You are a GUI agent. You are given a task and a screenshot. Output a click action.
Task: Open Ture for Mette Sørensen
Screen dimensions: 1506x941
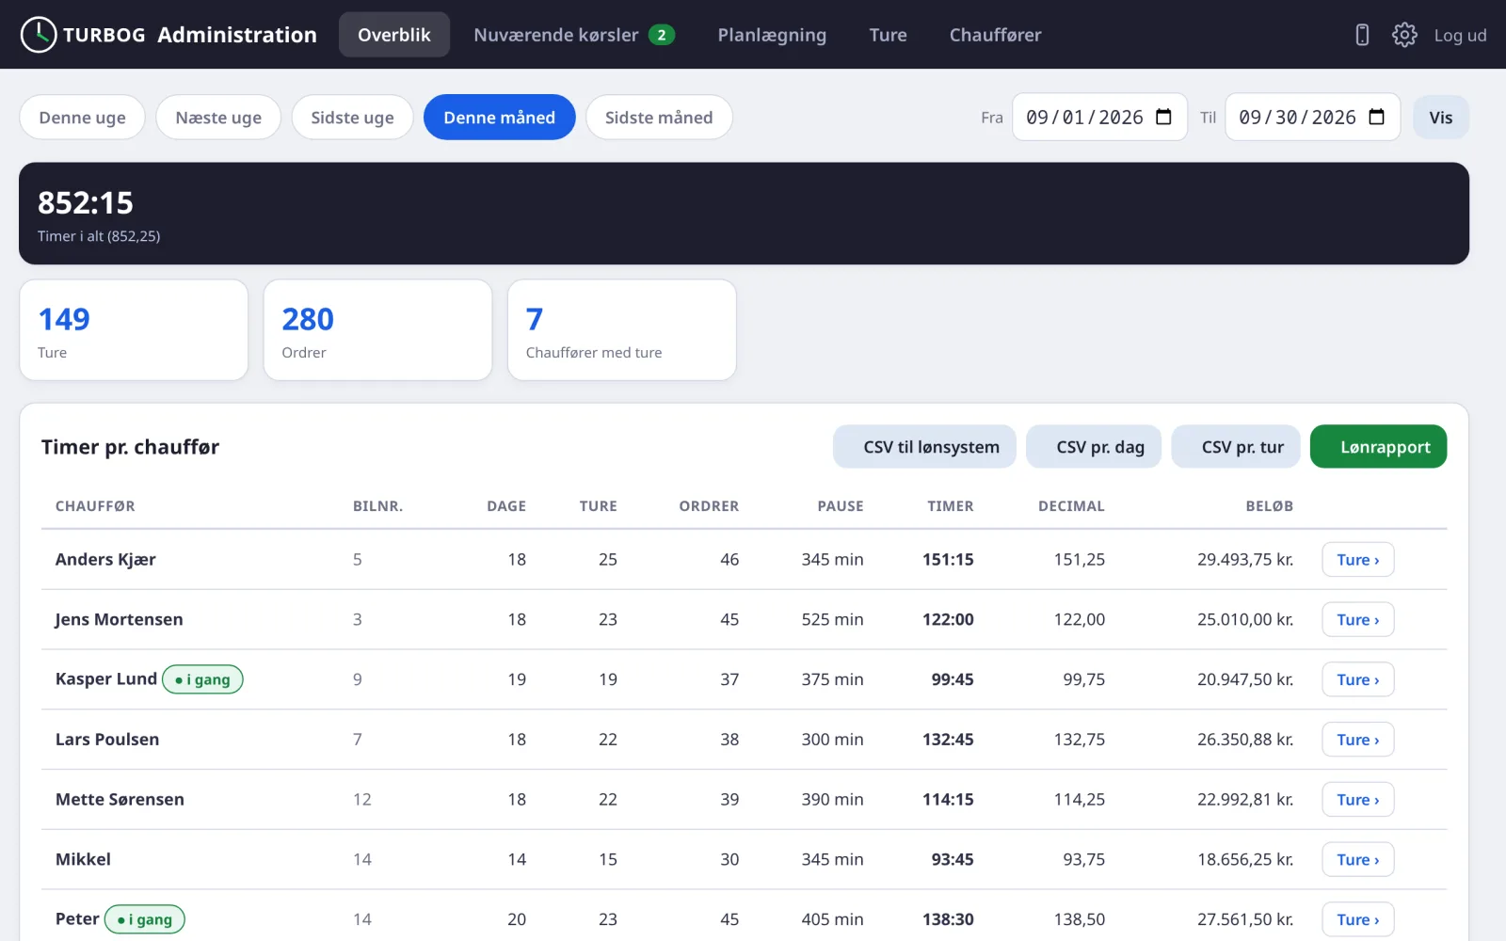click(x=1357, y=800)
